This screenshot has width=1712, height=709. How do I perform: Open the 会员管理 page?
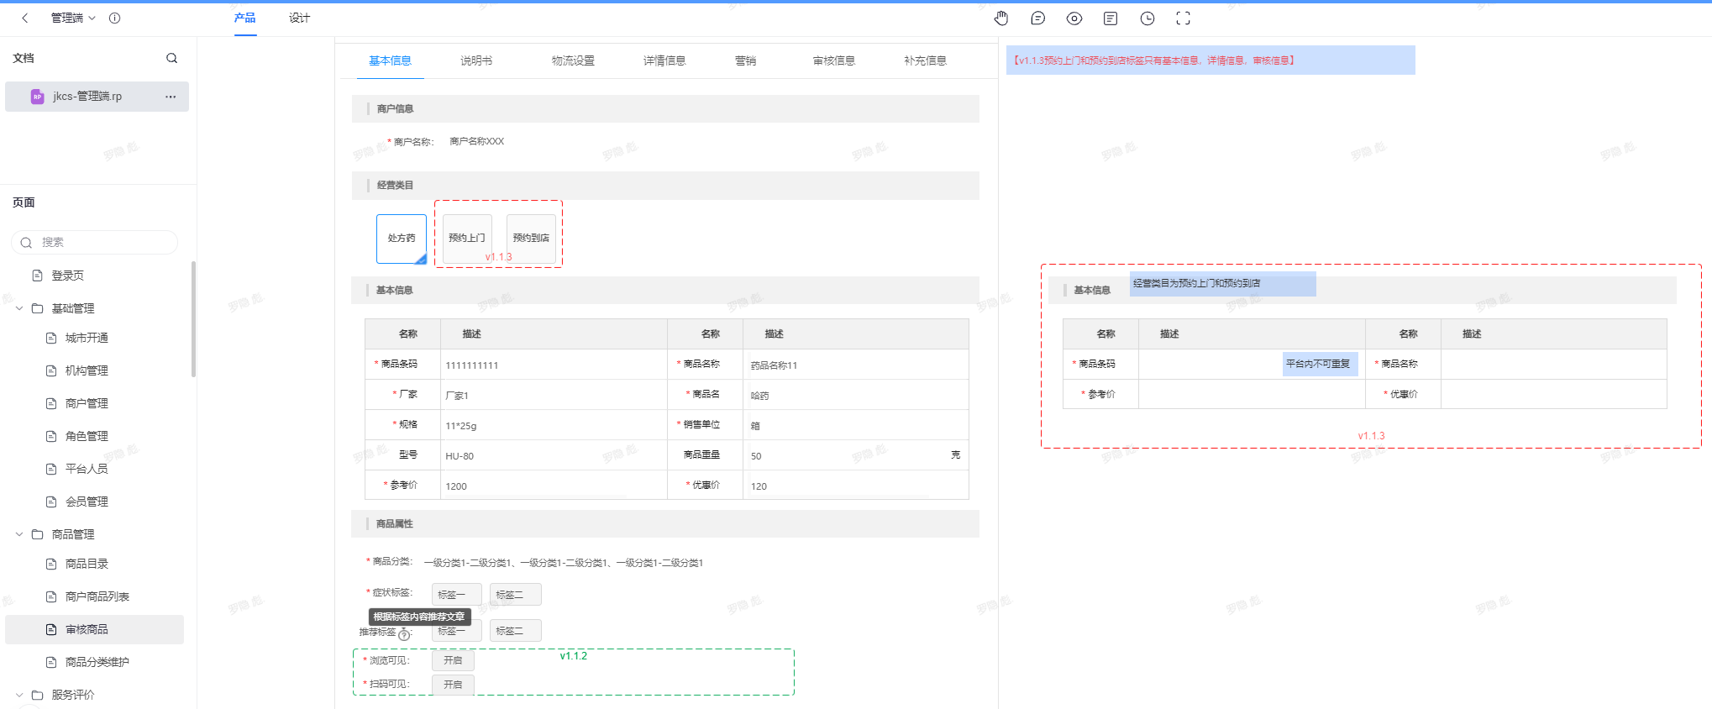click(87, 502)
